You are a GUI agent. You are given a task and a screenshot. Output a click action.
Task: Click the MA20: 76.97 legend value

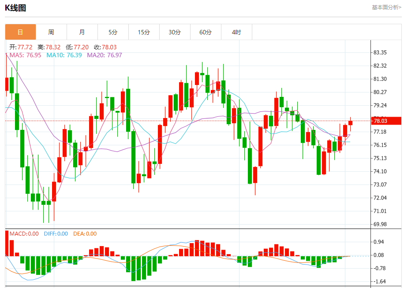pos(105,55)
